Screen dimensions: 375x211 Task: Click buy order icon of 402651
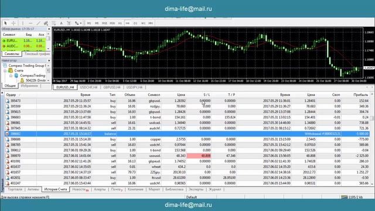(8, 178)
